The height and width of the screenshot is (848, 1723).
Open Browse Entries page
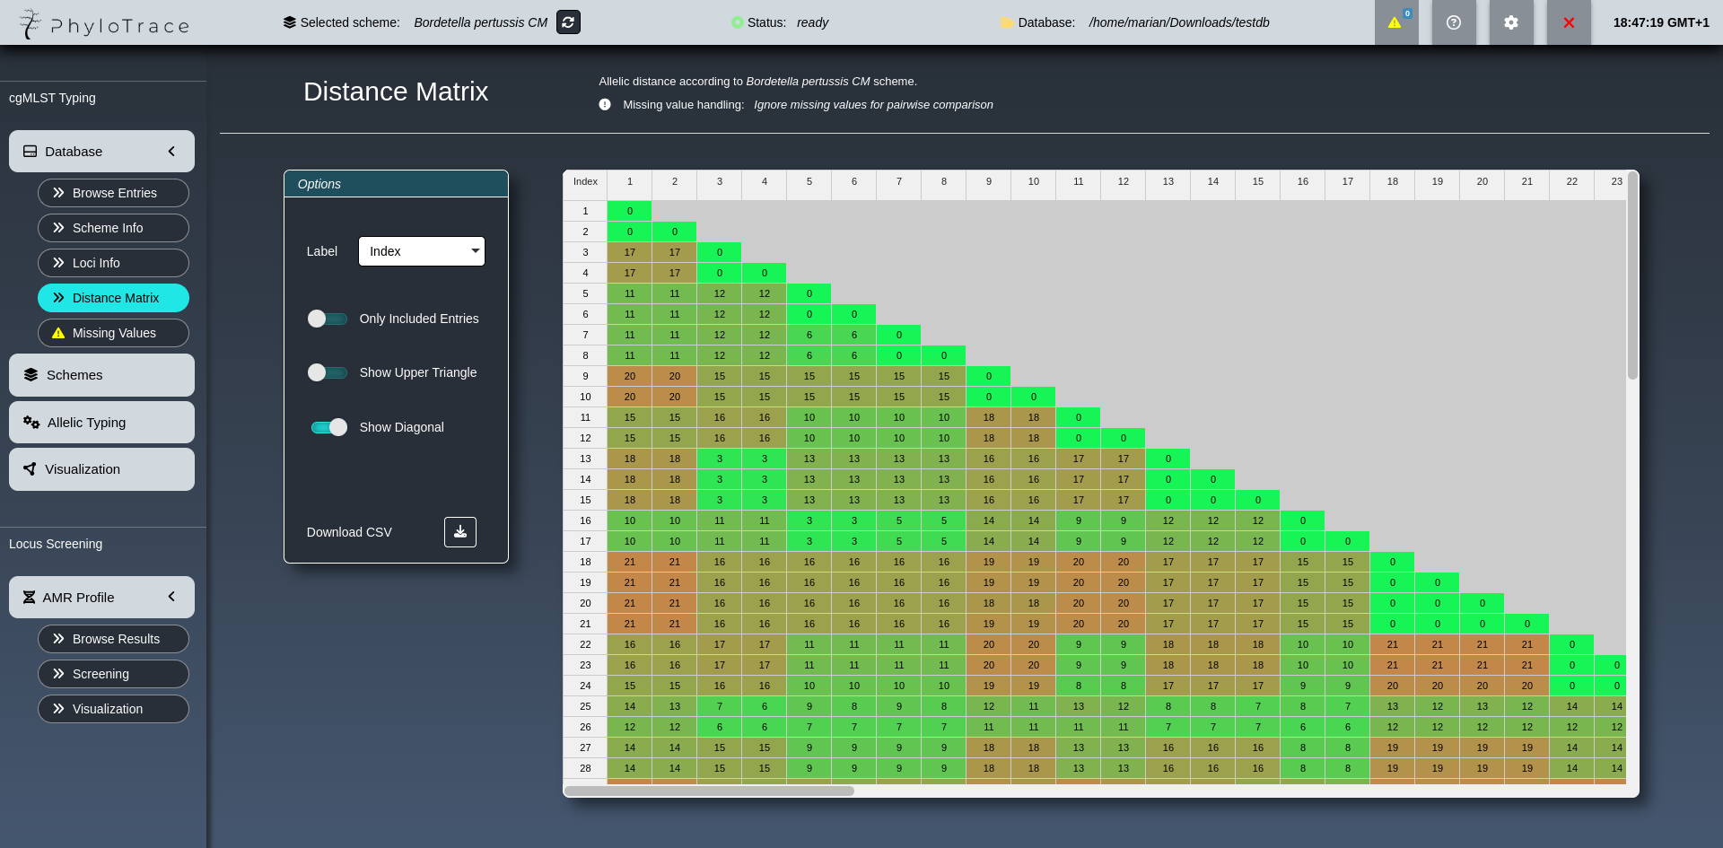113,193
